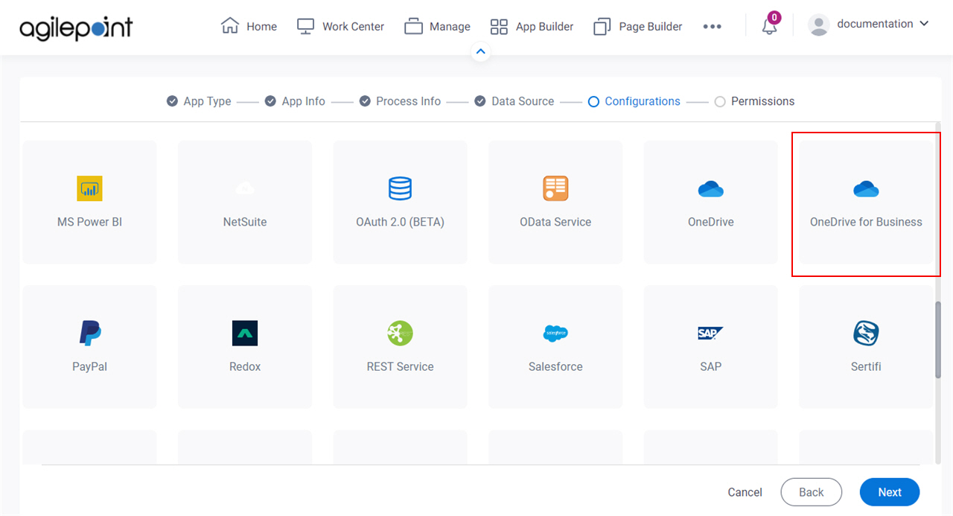Click the OAuth 2.0 (BETA) label
Viewport: 953px width, 516px height.
(x=400, y=222)
